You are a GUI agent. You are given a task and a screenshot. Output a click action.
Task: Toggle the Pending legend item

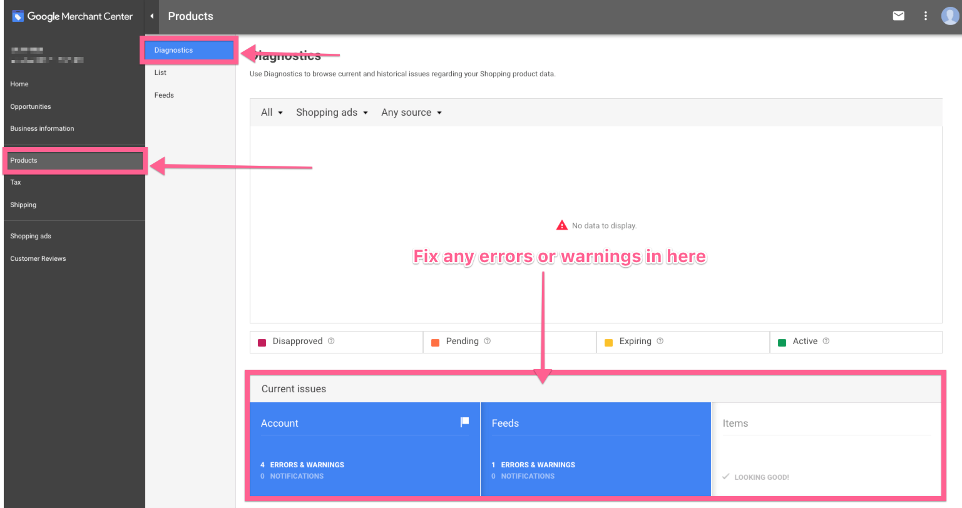click(510, 342)
